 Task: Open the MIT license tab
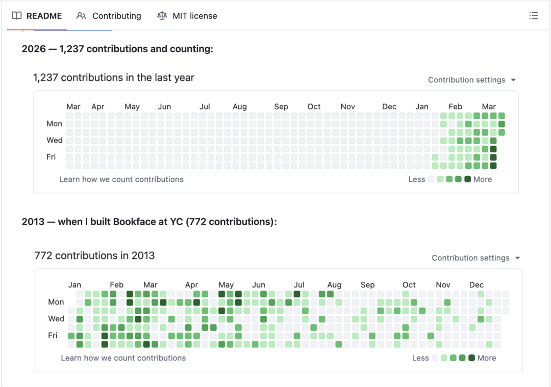pyautogui.click(x=187, y=16)
